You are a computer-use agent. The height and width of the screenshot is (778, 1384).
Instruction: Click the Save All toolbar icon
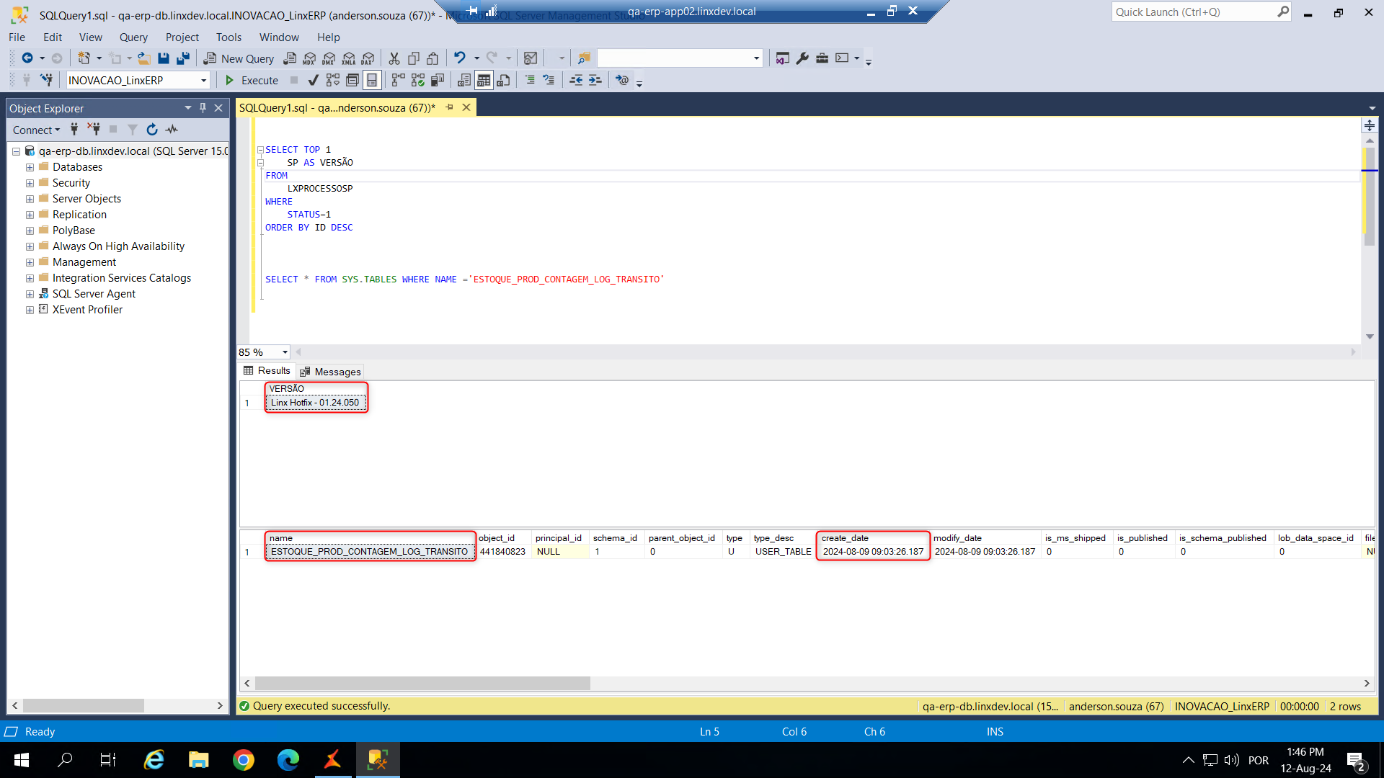click(183, 58)
